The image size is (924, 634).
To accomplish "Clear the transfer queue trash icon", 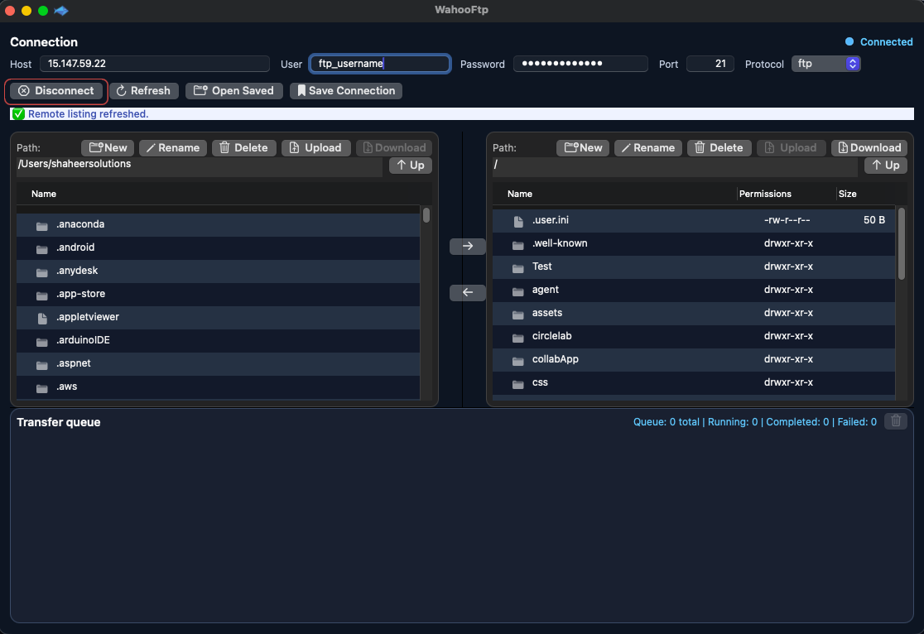I will pos(896,421).
